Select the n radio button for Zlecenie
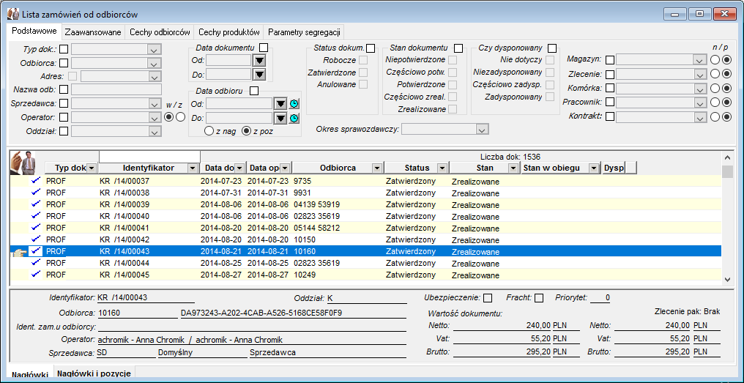Screen dimensions: 744x383 [715, 74]
